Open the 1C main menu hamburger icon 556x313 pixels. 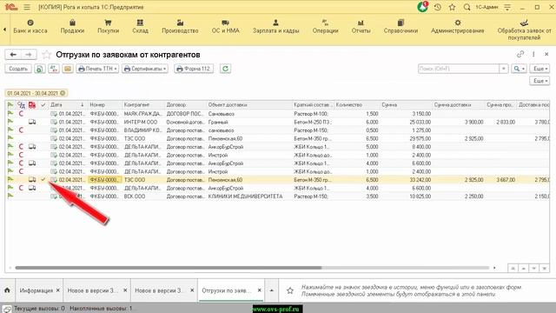[x=27, y=7]
